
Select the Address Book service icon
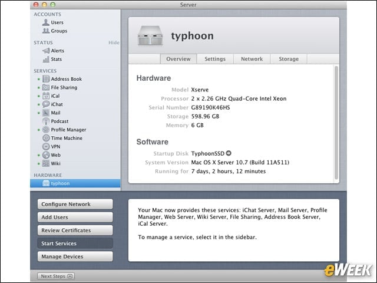point(46,79)
